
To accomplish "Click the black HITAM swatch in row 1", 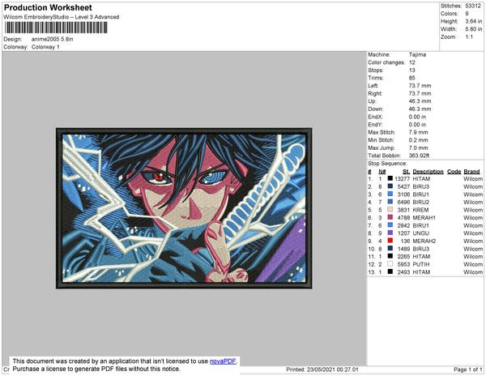I will pyautogui.click(x=390, y=178).
